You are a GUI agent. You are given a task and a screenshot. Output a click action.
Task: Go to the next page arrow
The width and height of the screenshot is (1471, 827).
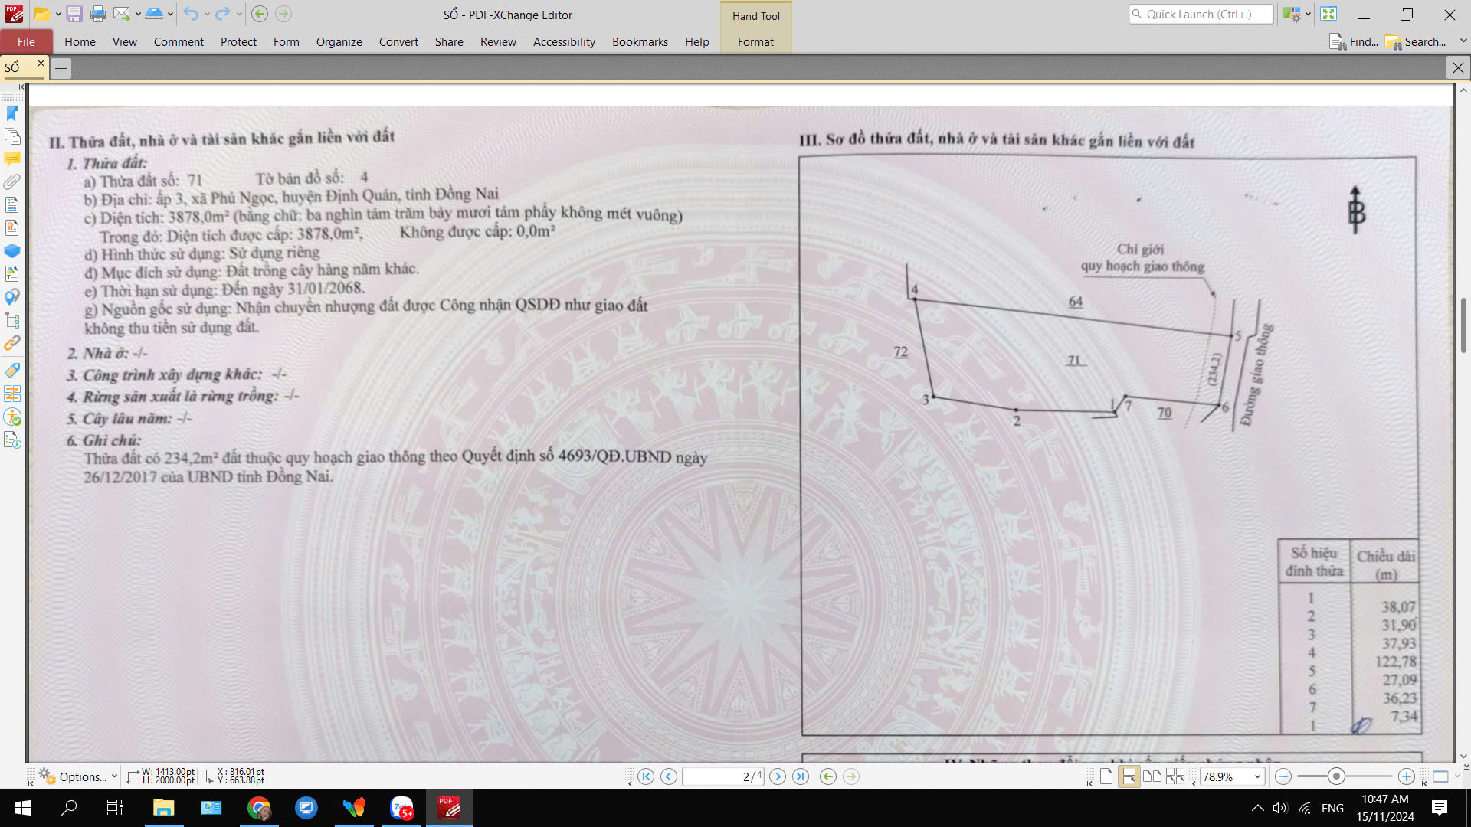coord(778,776)
